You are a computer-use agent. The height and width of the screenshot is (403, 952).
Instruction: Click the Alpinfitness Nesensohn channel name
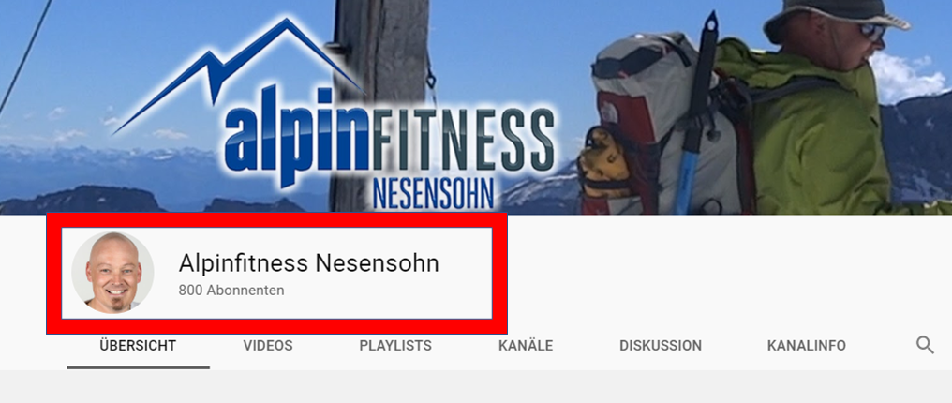pos(308,263)
